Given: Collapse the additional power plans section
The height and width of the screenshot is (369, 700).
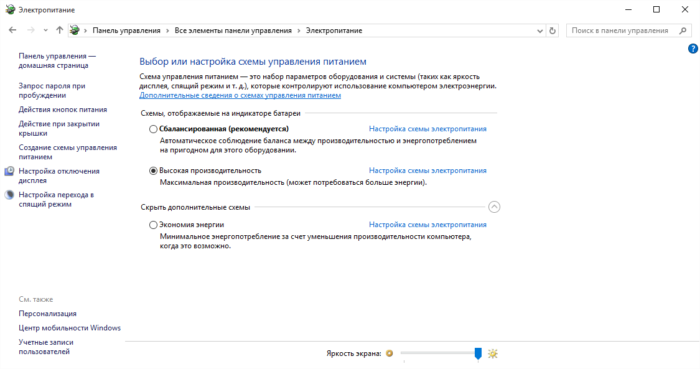Looking at the screenshot, I should point(494,207).
